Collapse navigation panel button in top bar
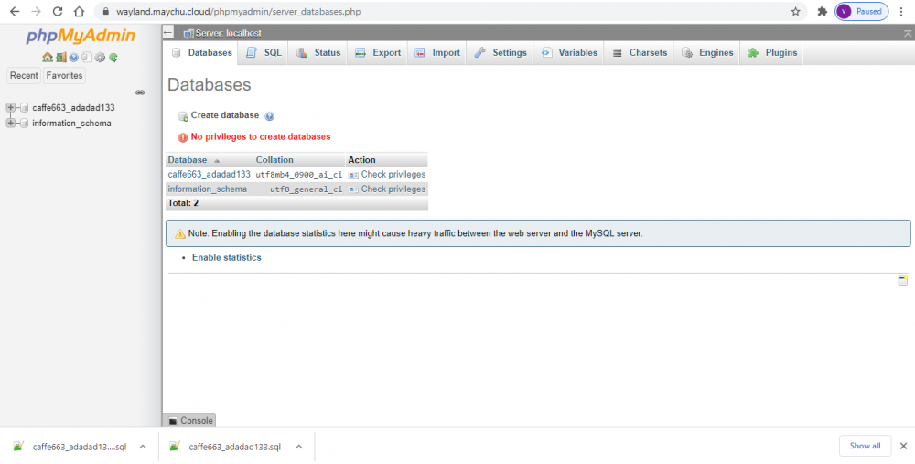The width and height of the screenshot is (915, 464). coord(168,33)
